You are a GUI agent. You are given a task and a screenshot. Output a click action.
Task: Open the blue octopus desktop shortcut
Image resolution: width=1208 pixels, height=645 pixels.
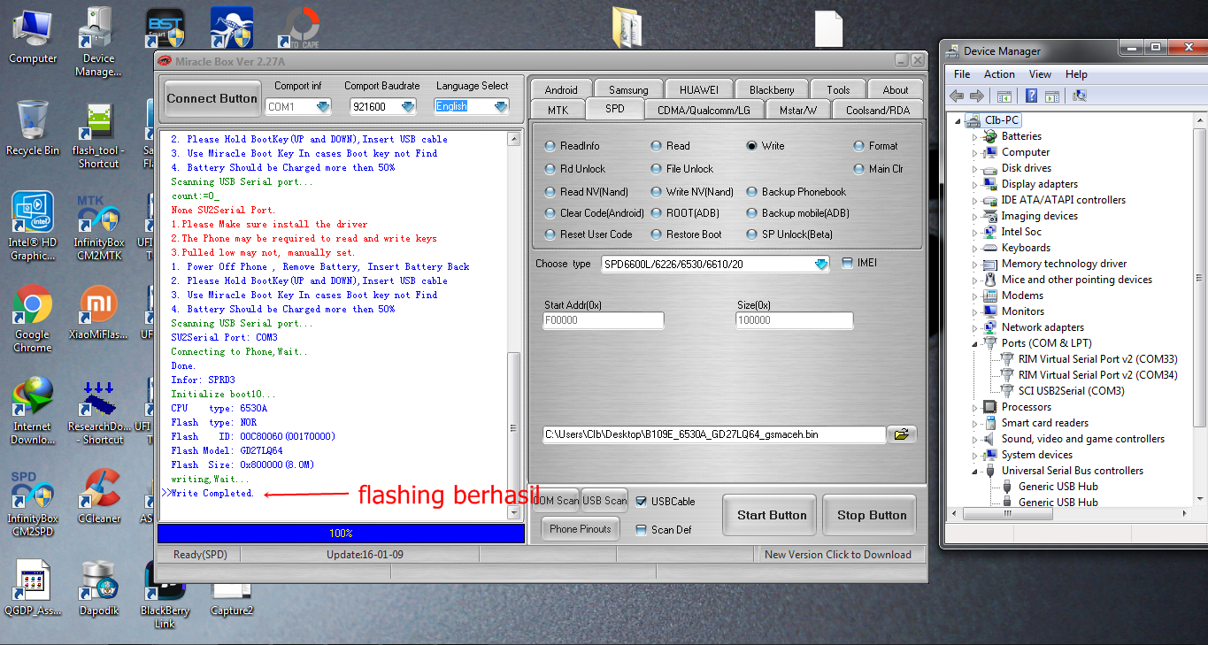[231, 28]
